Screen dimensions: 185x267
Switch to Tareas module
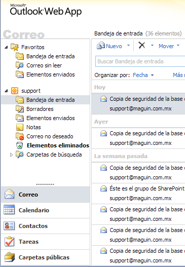coord(46,242)
